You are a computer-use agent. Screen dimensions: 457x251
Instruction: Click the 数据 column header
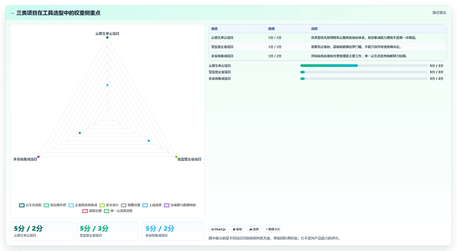click(x=271, y=29)
